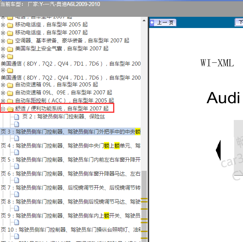This screenshot has height=242, width=243.
Task: Expand 自动车距控制 ACC folder node
Action: [3, 101]
